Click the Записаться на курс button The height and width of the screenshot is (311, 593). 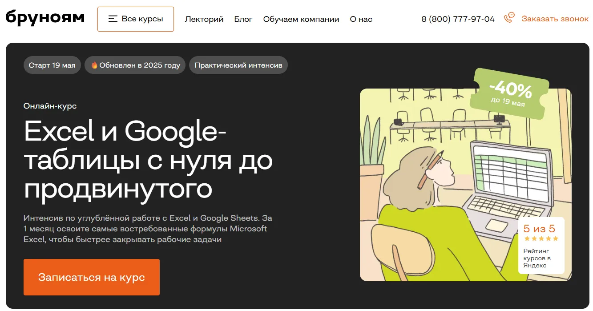coord(92,277)
